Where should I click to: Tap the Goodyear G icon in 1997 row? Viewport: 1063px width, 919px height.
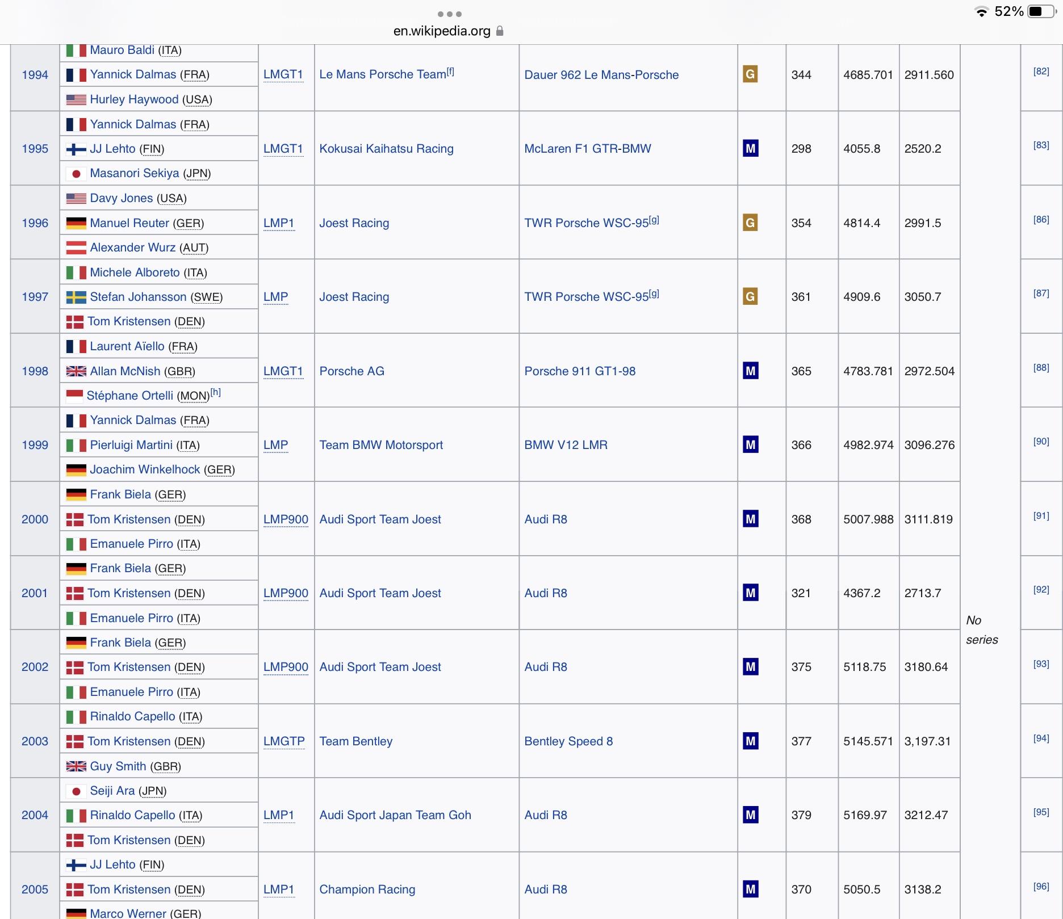pos(750,296)
